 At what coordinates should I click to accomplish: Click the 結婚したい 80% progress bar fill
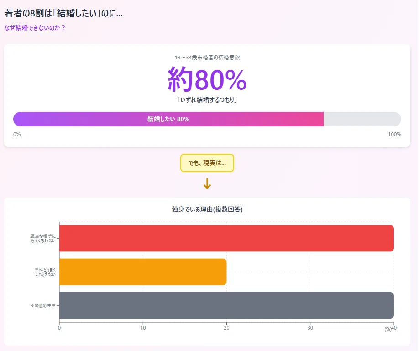click(168, 119)
